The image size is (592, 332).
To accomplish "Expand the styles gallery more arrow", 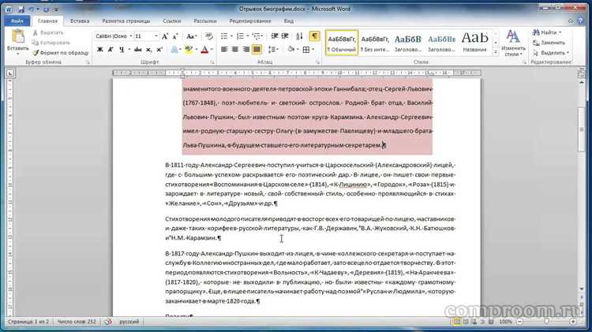I will point(496,53).
